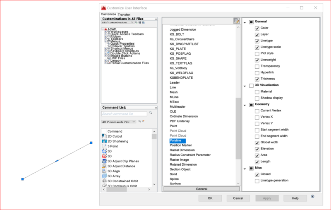
Task: Collapse the General properties group arrow
Action: click(245, 22)
